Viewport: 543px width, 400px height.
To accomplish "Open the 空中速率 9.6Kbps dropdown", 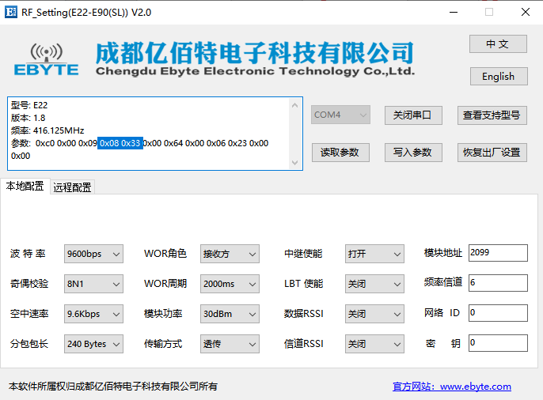I will point(93,314).
